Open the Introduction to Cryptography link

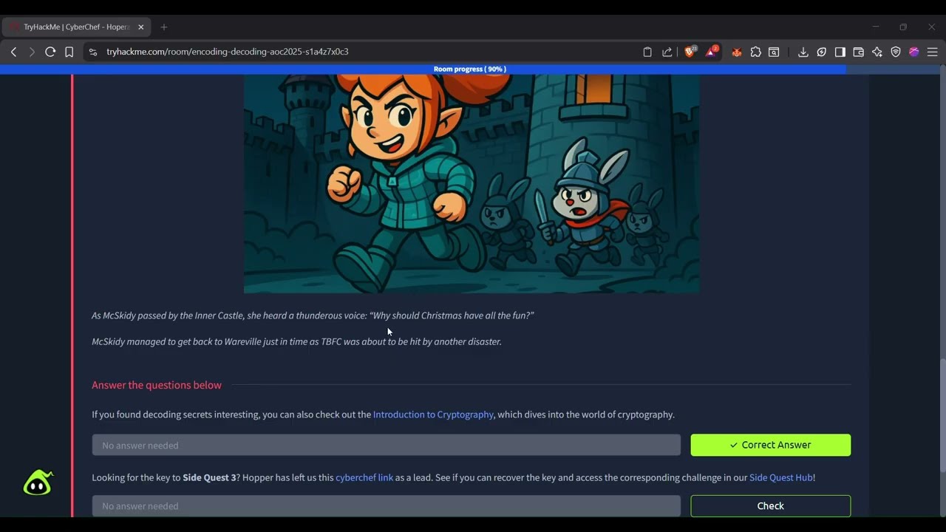(433, 415)
